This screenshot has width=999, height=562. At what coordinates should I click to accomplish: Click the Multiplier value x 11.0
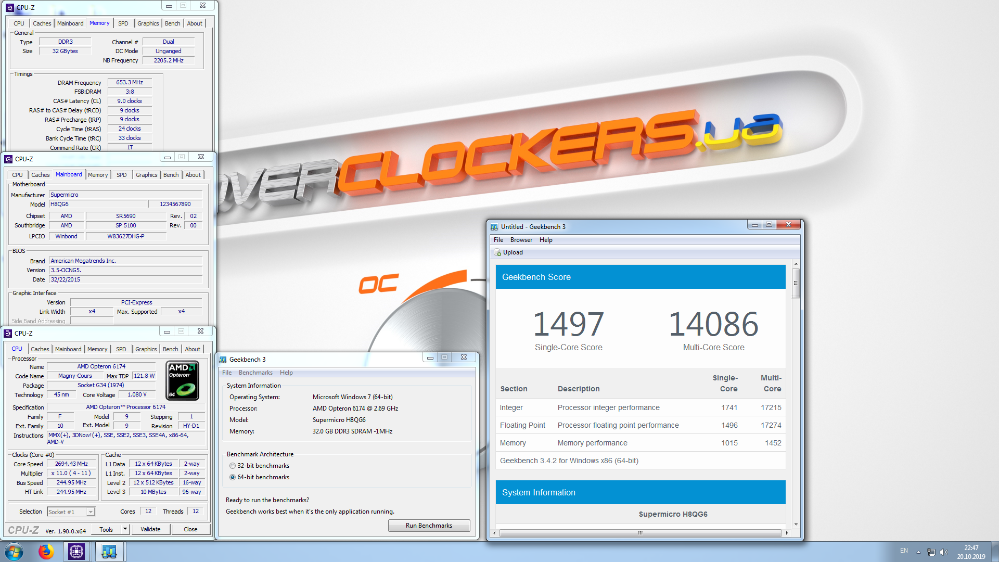coord(72,473)
